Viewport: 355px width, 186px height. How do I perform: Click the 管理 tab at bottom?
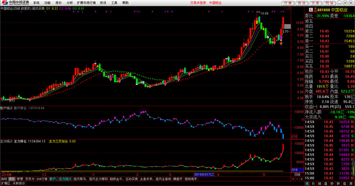[x=20, y=179]
